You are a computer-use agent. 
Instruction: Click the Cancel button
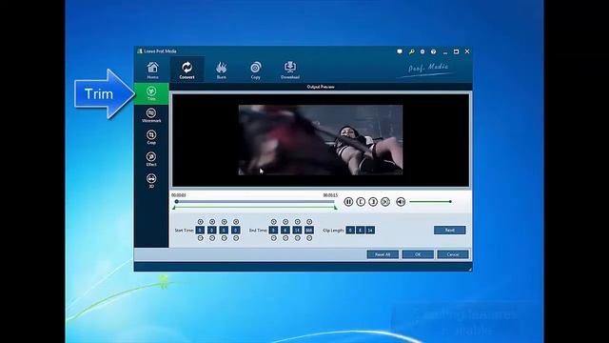click(453, 254)
